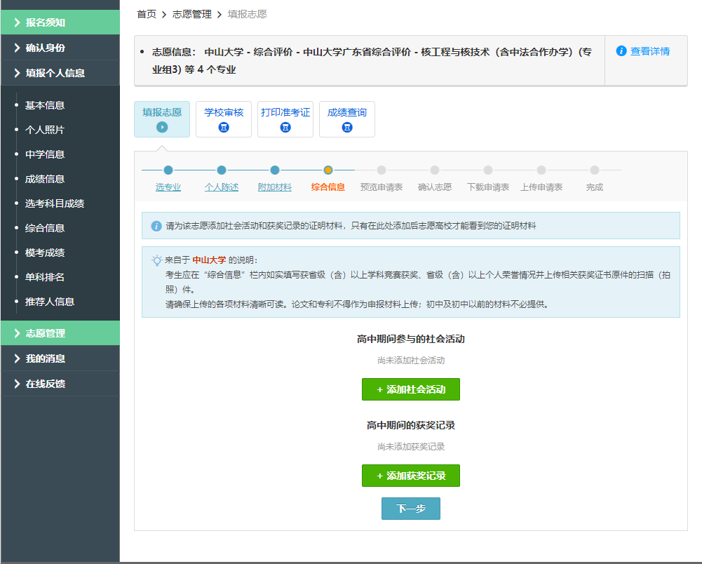Open 模考成绩 in the sidebar

(45, 253)
